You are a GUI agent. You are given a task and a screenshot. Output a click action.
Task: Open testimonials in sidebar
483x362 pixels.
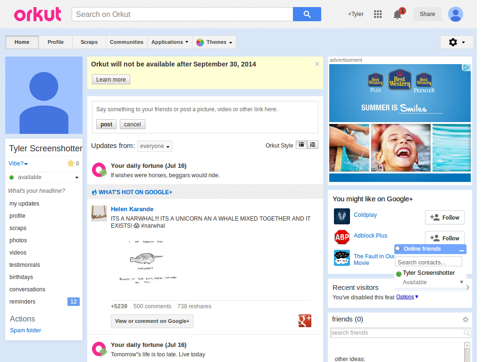25,265
